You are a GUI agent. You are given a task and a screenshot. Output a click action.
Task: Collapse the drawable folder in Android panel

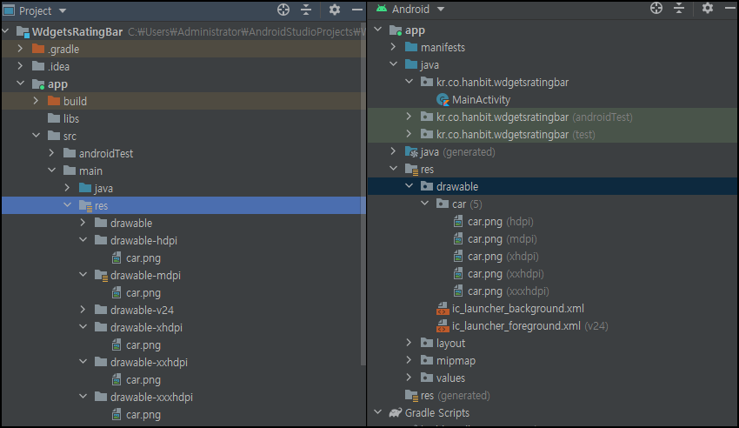pos(409,186)
